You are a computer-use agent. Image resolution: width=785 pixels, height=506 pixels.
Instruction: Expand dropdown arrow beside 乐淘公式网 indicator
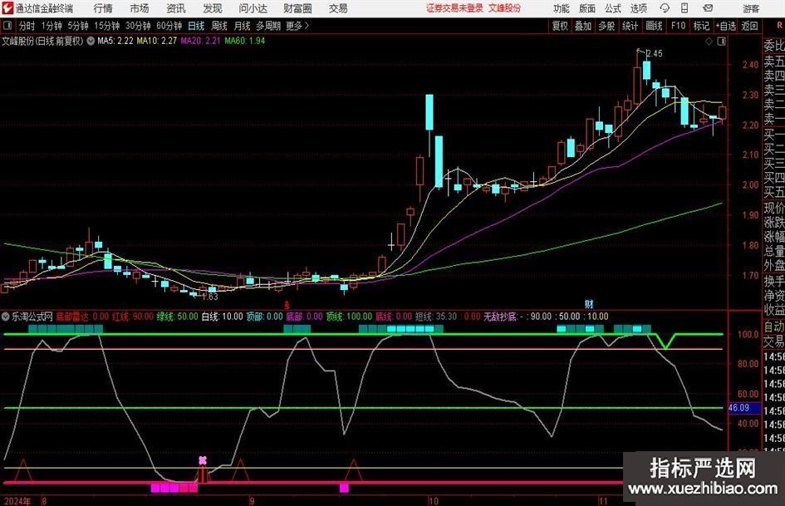point(5,317)
